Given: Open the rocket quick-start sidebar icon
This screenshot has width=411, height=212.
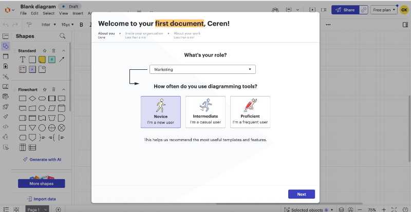Looking at the screenshot, I should (6, 107).
